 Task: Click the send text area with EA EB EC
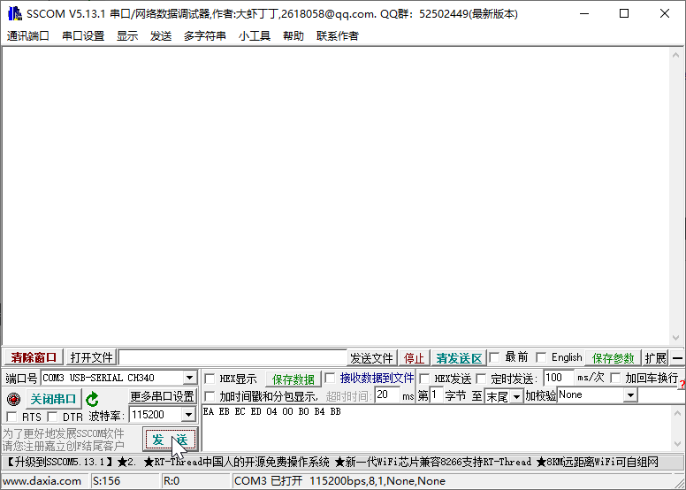point(436,428)
